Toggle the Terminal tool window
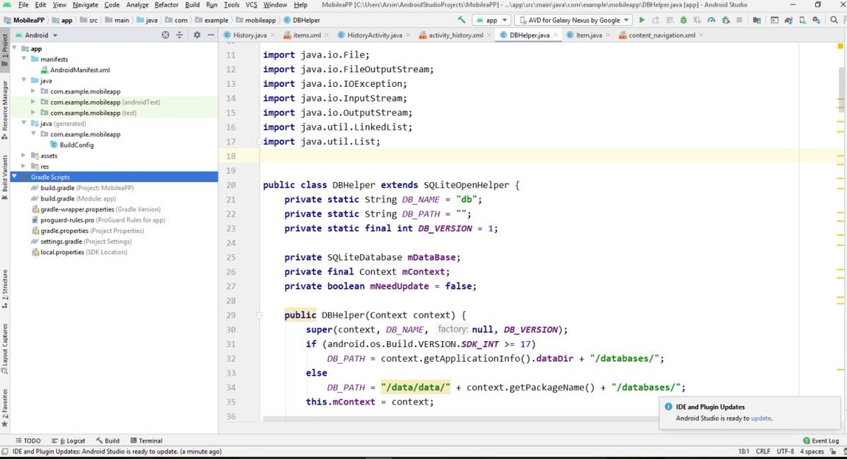Image resolution: width=847 pixels, height=459 pixels. pos(146,441)
